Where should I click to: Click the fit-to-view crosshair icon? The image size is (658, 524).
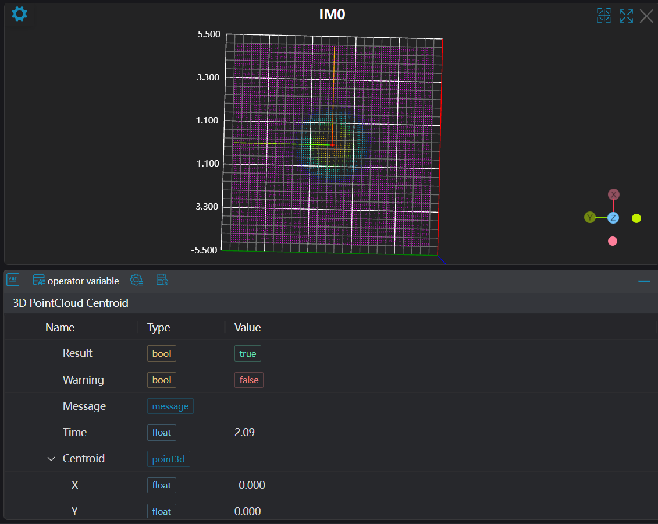[x=604, y=16]
